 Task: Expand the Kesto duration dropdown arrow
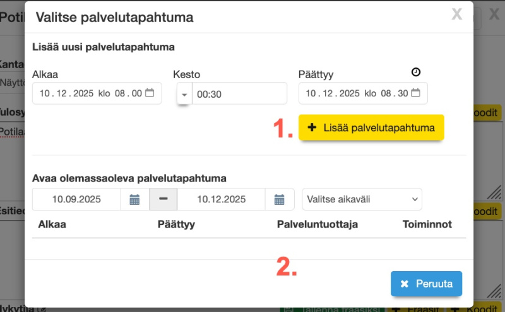click(184, 94)
